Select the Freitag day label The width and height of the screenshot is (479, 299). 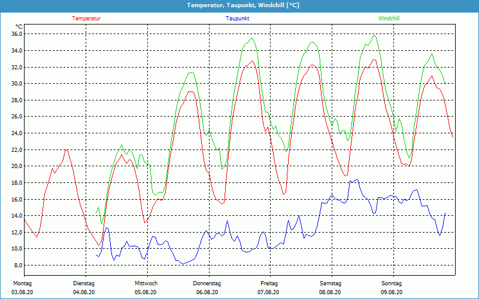tap(269, 283)
